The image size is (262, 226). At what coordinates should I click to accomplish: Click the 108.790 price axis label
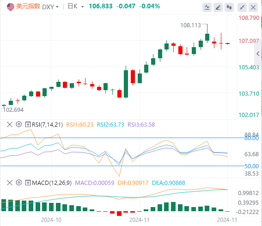[x=249, y=18]
